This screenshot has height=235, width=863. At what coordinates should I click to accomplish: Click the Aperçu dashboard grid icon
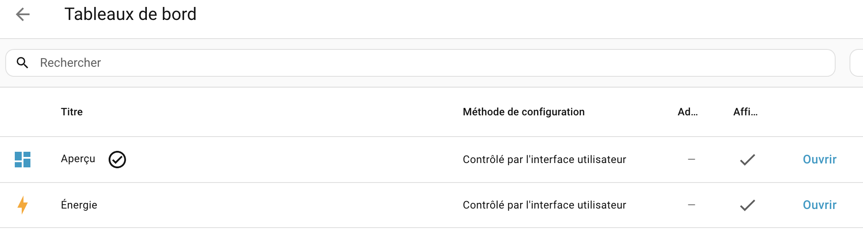(23, 160)
